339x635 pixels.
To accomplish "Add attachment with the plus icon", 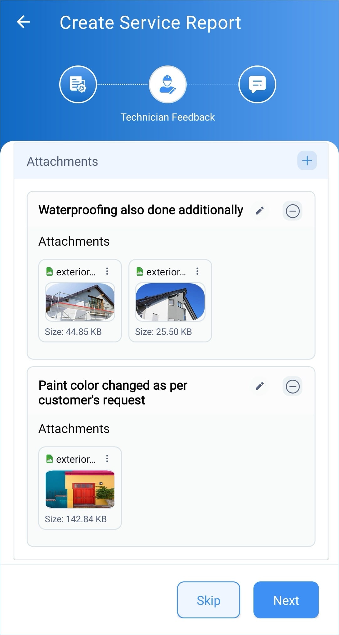I will pos(307,161).
